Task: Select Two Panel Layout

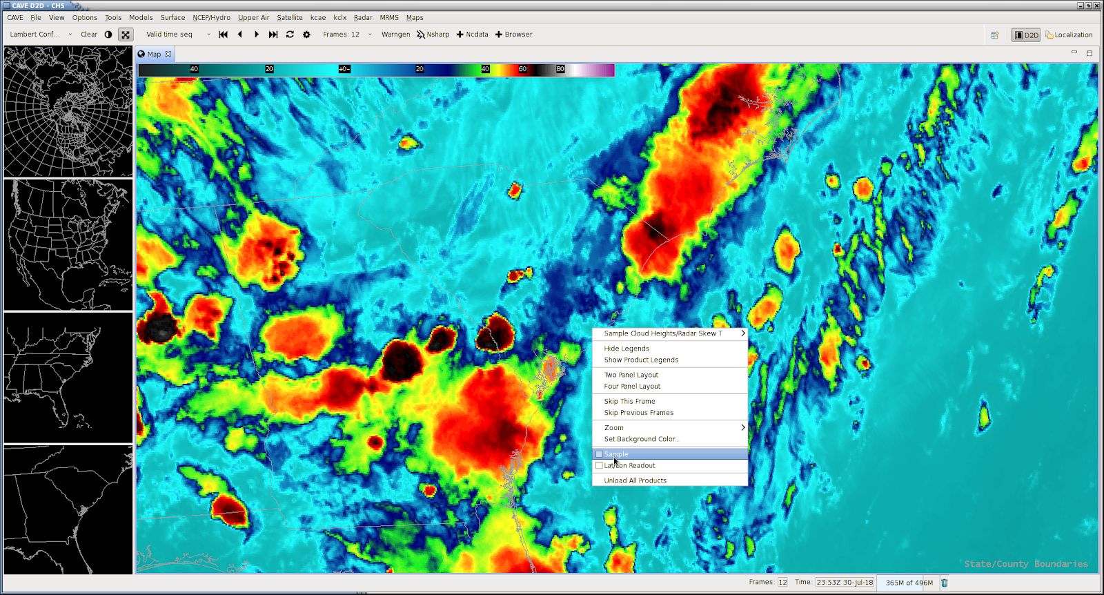Action: [x=670, y=375]
